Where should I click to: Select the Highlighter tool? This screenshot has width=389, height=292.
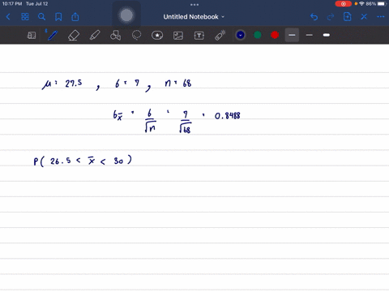click(x=95, y=35)
